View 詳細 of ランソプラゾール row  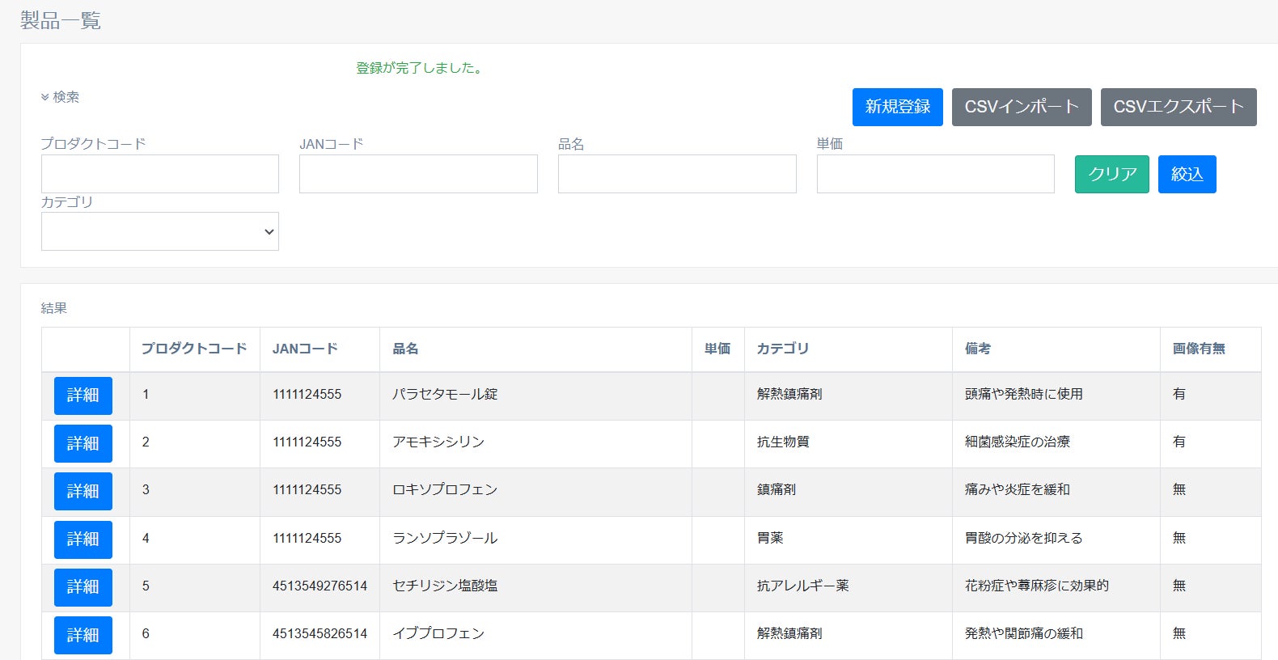pos(83,539)
